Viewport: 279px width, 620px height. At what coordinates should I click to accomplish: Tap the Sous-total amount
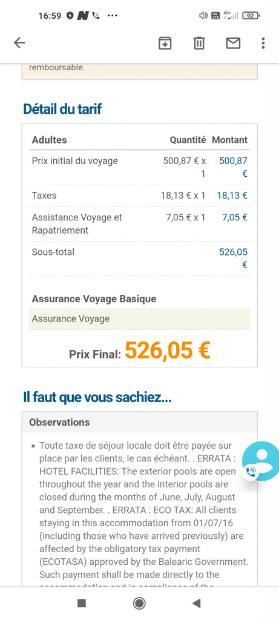233,258
